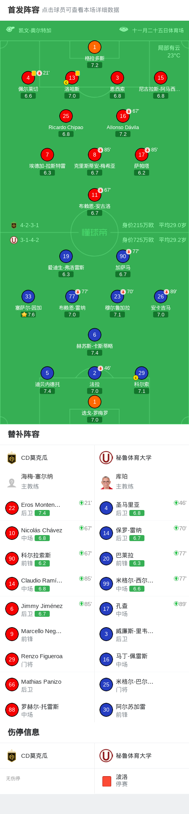Open coach 海梅-塞尔纳 profile
This screenshot has height=814, width=189.
click(47, 481)
